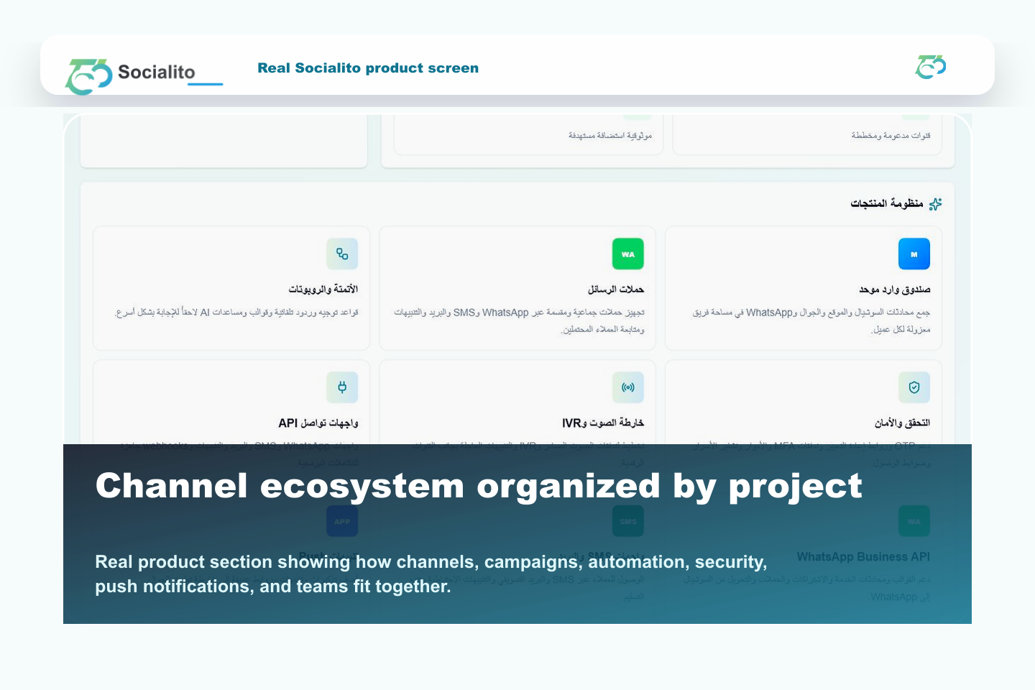
Task: Click the campaigns description mentioning SMS and WhatsApp
Action: pos(519,321)
